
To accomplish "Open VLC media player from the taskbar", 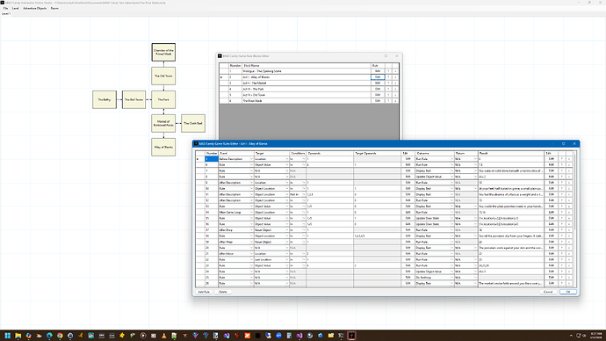I will click(164, 336).
